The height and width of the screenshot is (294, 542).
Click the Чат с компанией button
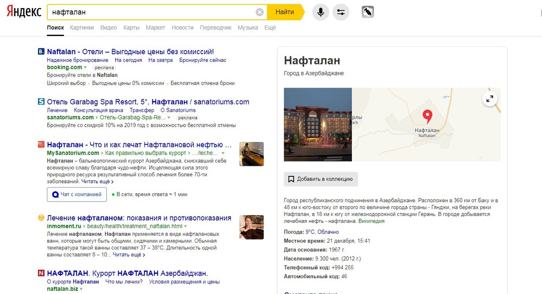click(x=77, y=194)
